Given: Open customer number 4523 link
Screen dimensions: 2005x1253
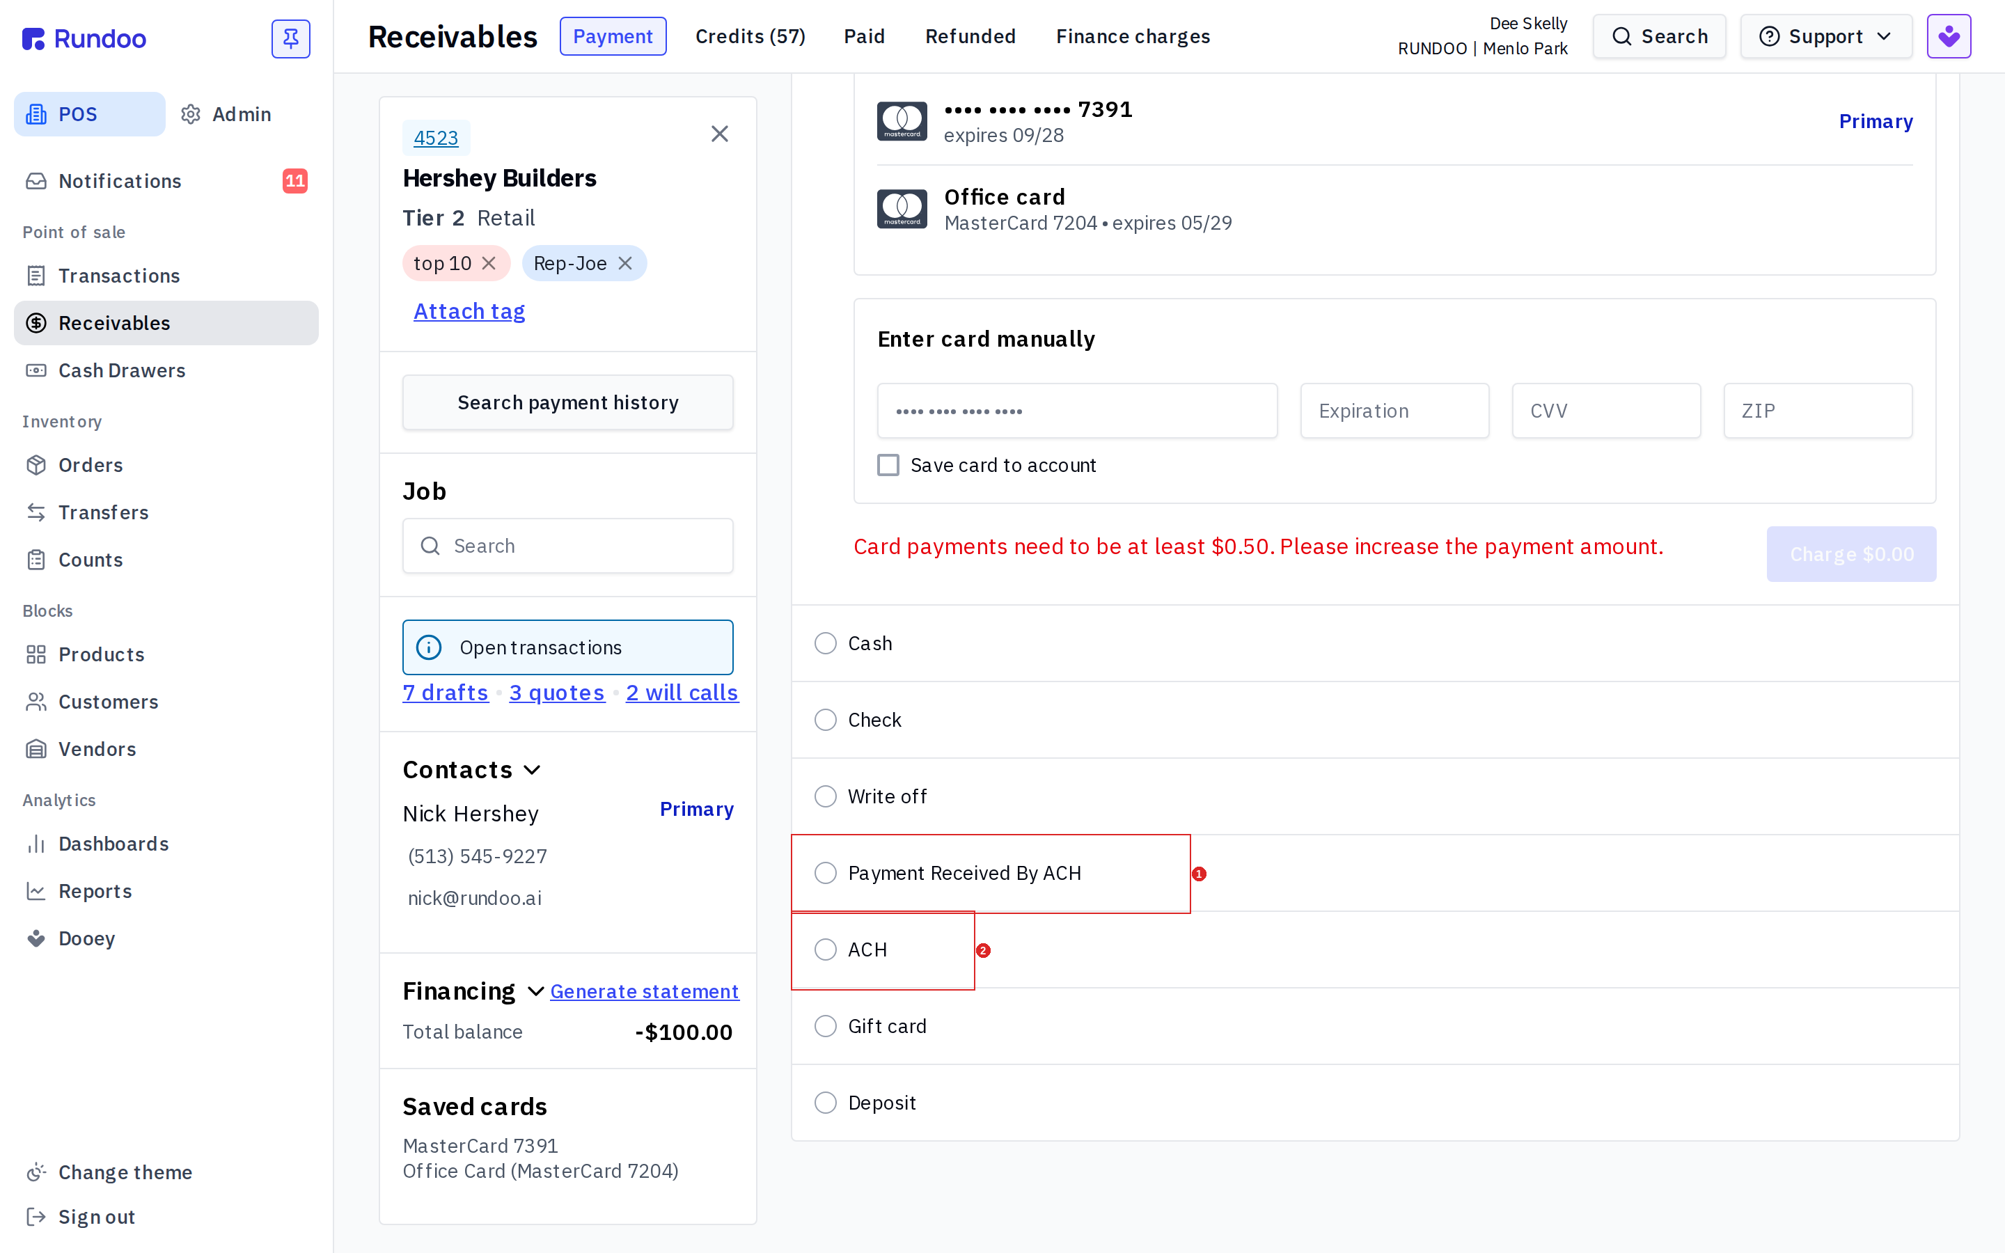Looking at the screenshot, I should pos(436,138).
